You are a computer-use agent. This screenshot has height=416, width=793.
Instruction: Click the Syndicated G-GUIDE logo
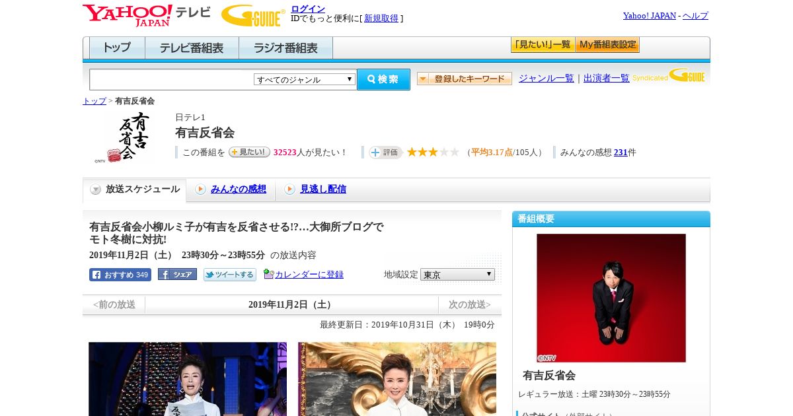tap(669, 75)
